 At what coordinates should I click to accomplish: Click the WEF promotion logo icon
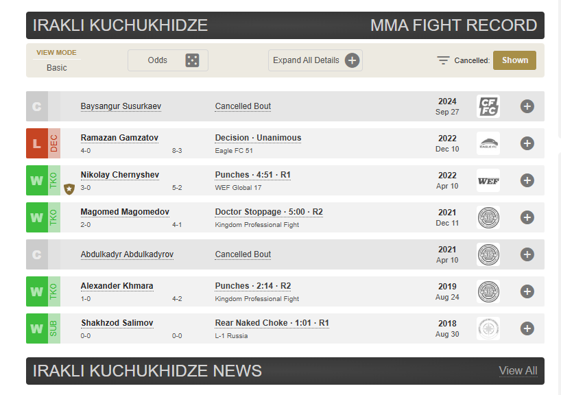click(488, 180)
